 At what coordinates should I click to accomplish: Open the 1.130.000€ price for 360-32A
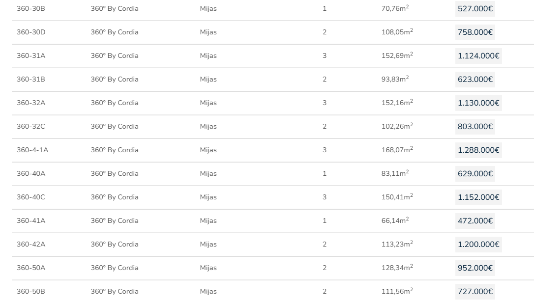coord(478,103)
